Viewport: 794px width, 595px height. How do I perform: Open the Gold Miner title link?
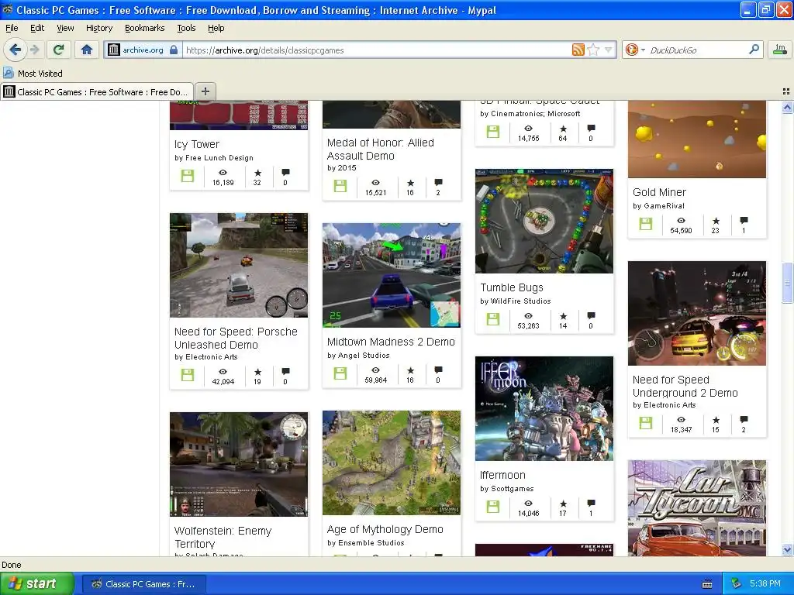click(659, 192)
